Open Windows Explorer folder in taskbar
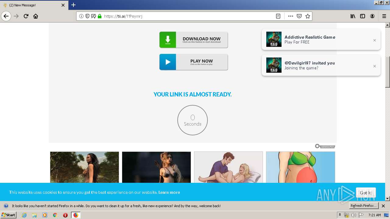390x219 pixels. pyautogui.click(x=34, y=215)
